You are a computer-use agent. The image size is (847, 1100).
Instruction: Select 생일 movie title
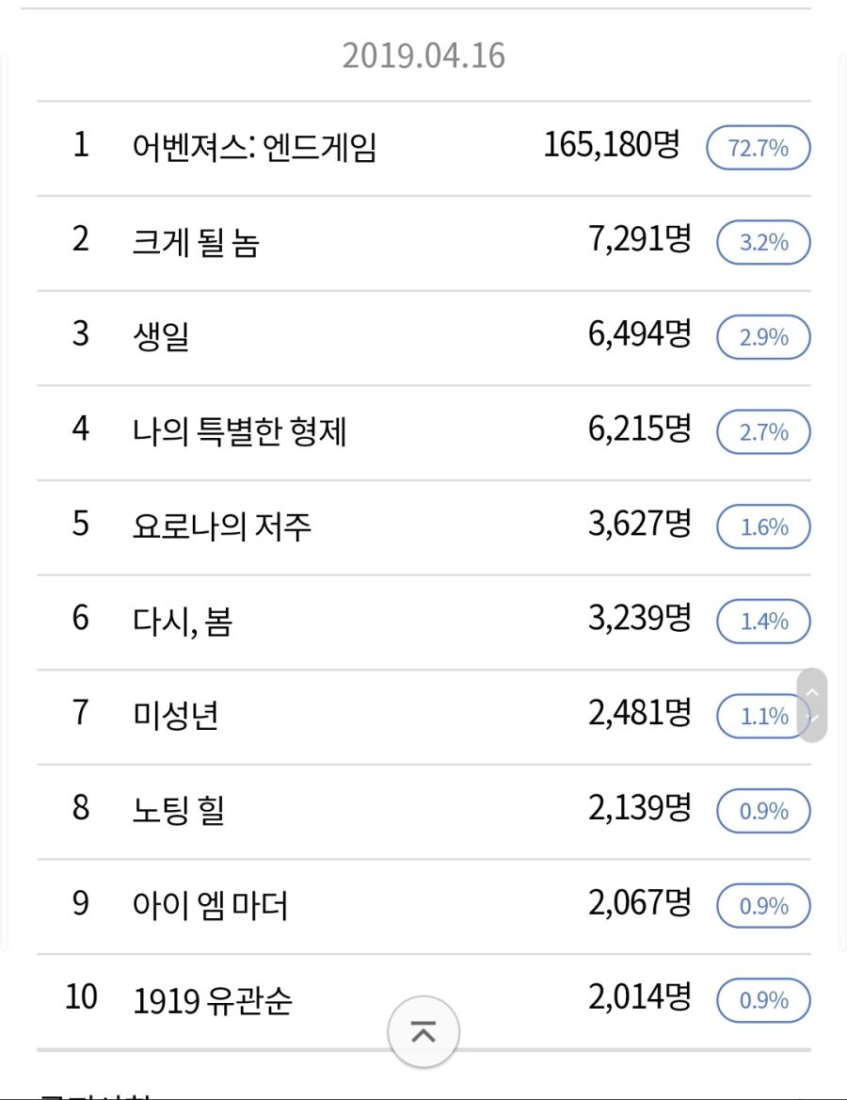[x=161, y=336]
